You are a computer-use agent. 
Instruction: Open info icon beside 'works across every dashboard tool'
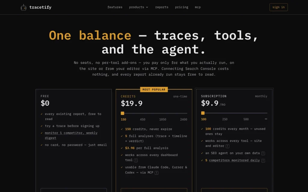tap(136, 160)
